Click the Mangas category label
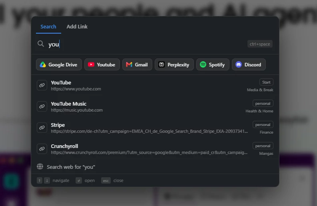 tap(266, 153)
